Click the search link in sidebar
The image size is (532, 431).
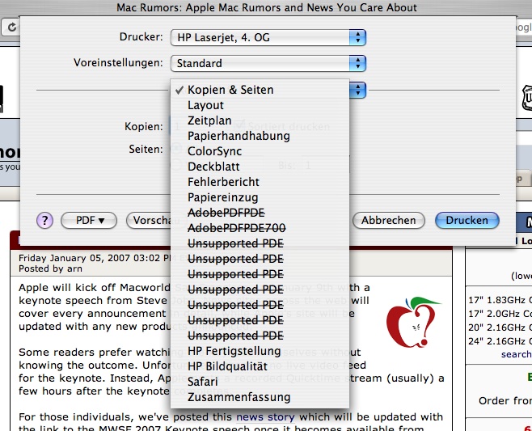[516, 354]
